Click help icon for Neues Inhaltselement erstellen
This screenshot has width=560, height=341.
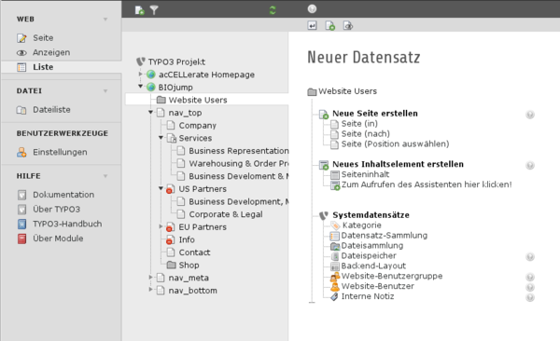530,166
